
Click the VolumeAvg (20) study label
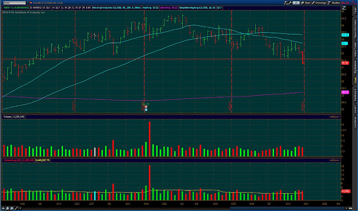click(x=12, y=160)
